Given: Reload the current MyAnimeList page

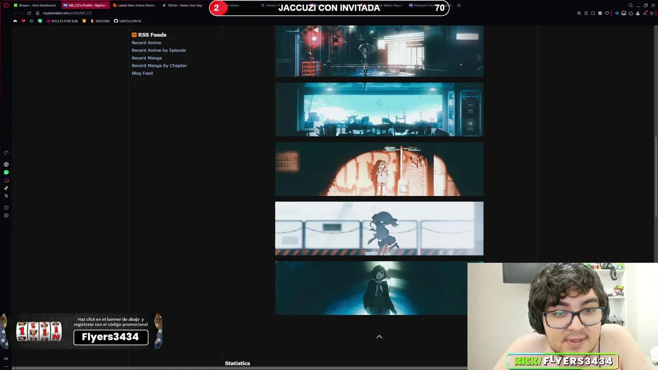Looking at the screenshot, I should (x=29, y=13).
